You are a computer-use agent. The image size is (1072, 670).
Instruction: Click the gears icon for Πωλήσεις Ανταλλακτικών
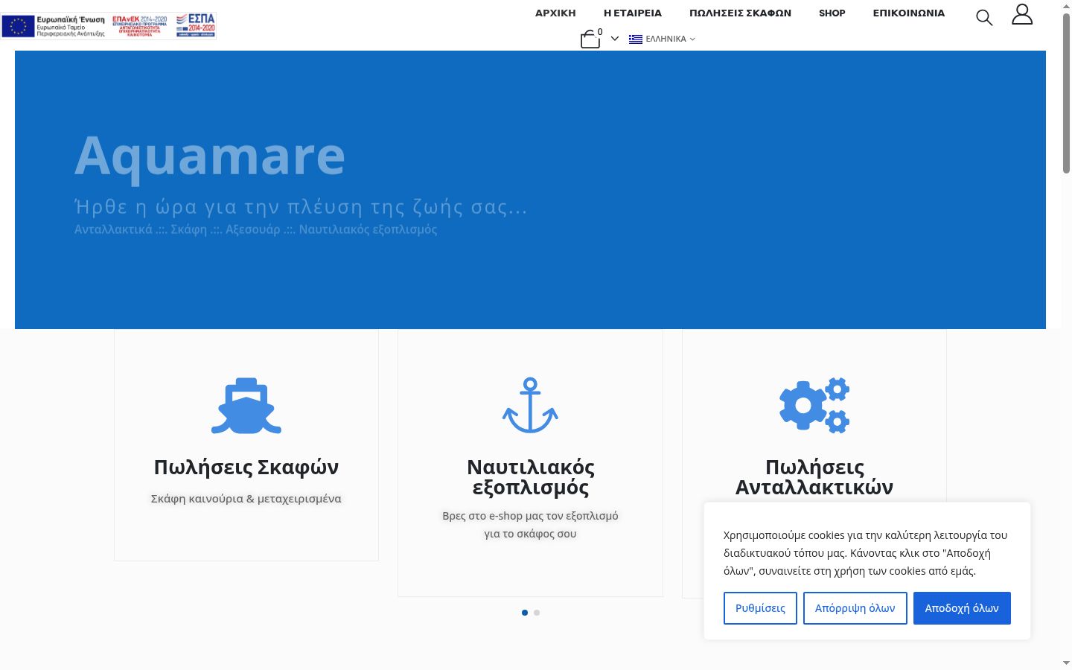coord(814,406)
